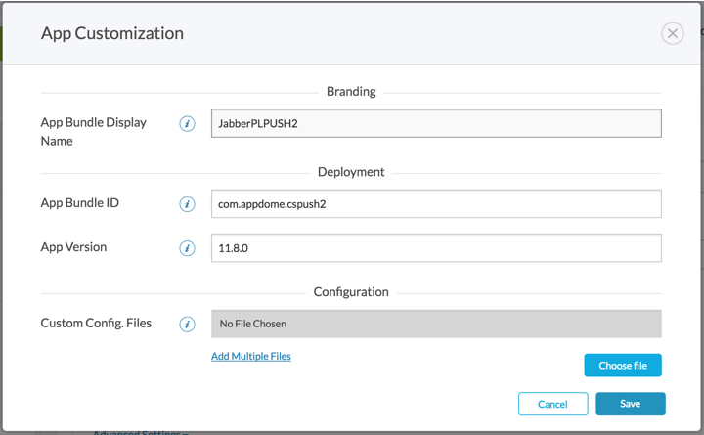Click info icon beside App Bundle Display Name
This screenshot has width=704, height=435.
click(187, 123)
